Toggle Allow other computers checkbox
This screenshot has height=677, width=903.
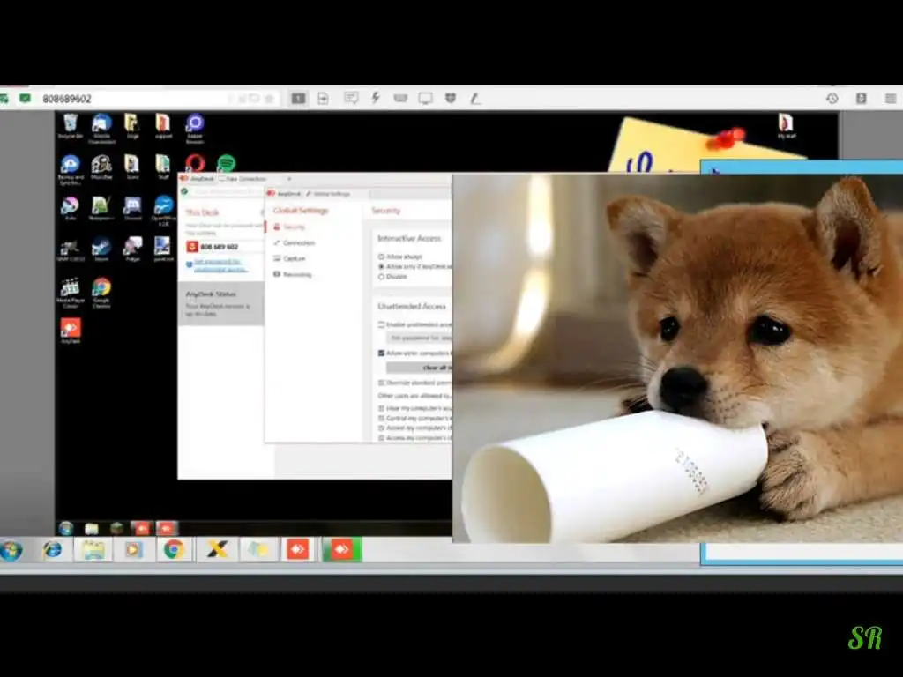coord(381,353)
